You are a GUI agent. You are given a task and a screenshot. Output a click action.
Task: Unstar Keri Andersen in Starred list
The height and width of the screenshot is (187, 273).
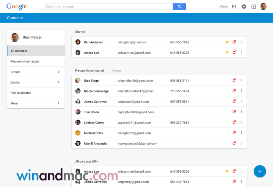click(227, 42)
